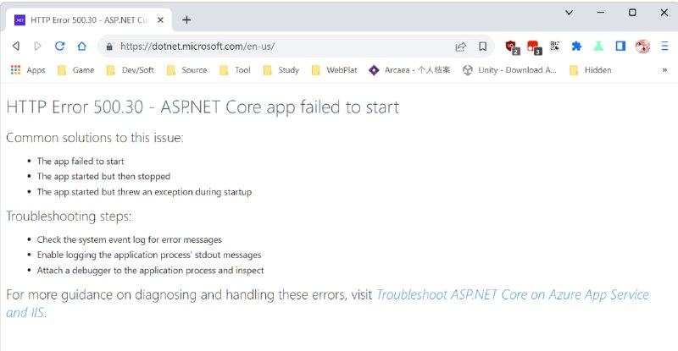
Task: Go forward with the forward arrow
Action: click(x=37, y=46)
